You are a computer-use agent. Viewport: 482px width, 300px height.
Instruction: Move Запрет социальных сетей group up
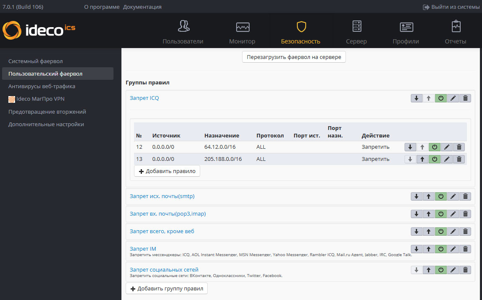click(428, 270)
